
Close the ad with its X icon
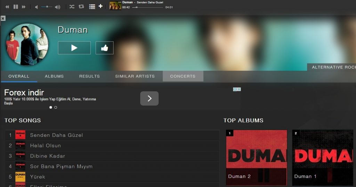(239, 89)
